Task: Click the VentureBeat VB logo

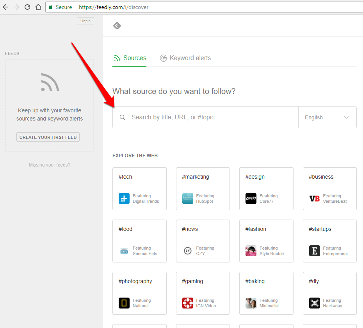Action: pyautogui.click(x=314, y=199)
